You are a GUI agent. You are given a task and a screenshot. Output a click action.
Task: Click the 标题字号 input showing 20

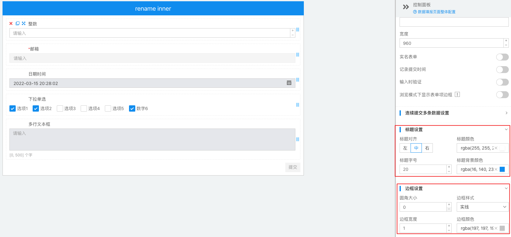pyautogui.click(x=423, y=169)
